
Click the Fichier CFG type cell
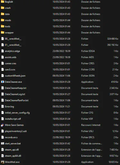coord(87,113)
